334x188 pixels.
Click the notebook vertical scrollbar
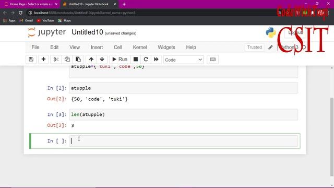pyautogui.click(x=332, y=136)
